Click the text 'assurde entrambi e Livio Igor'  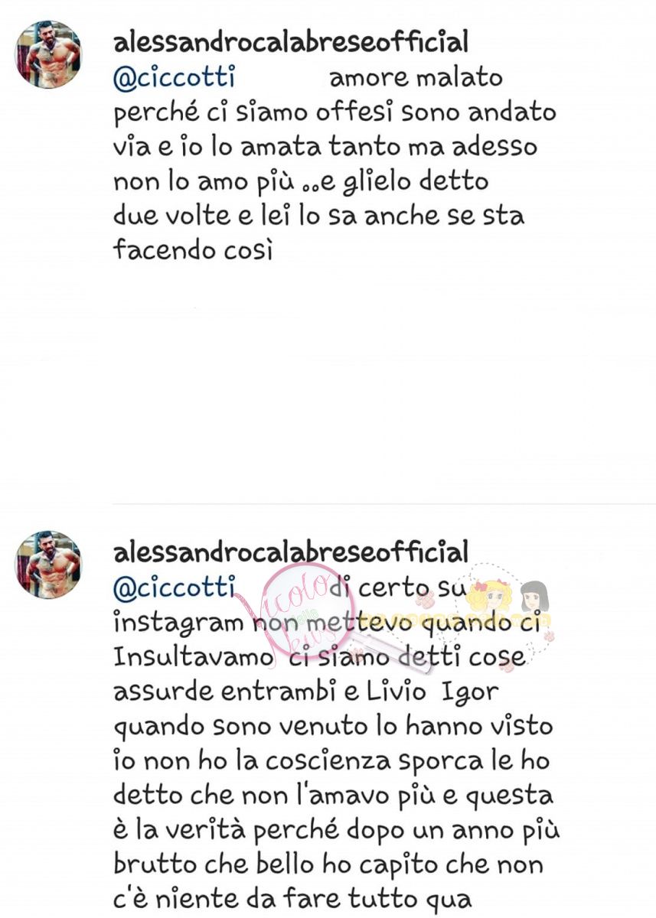(305, 692)
